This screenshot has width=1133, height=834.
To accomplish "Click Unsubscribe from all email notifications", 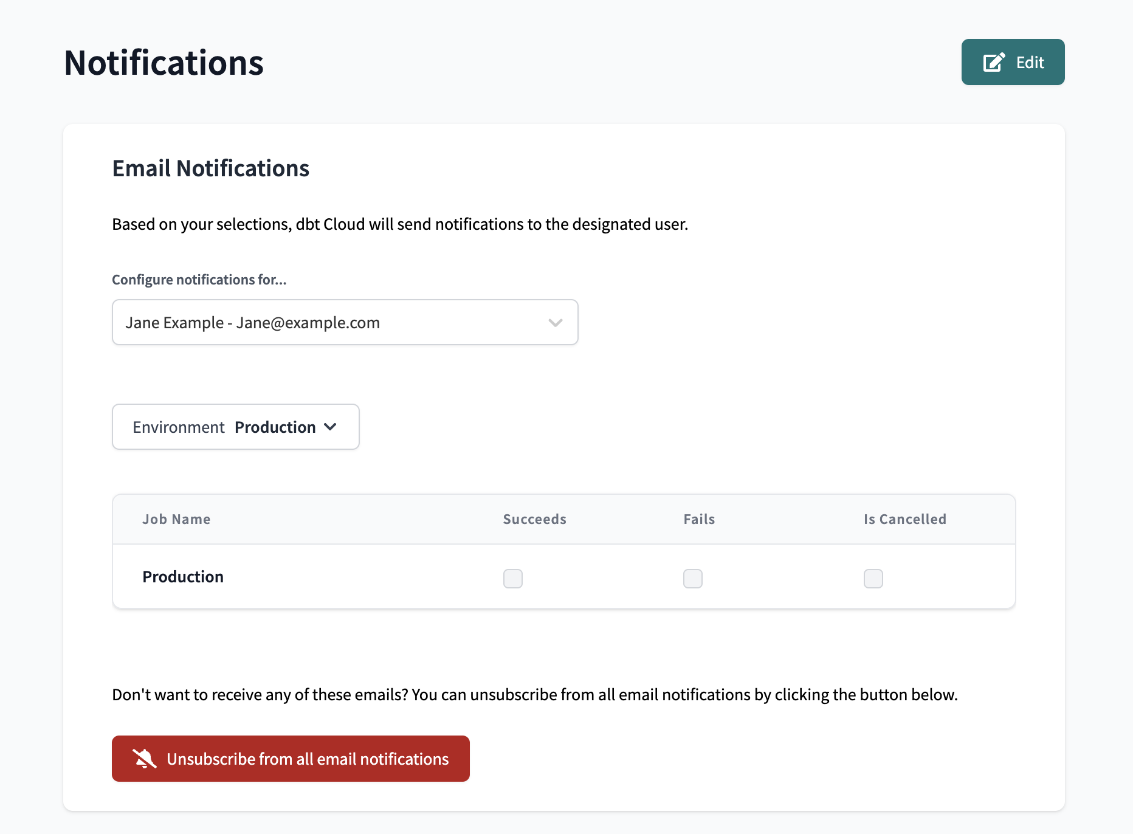I will pos(291,759).
